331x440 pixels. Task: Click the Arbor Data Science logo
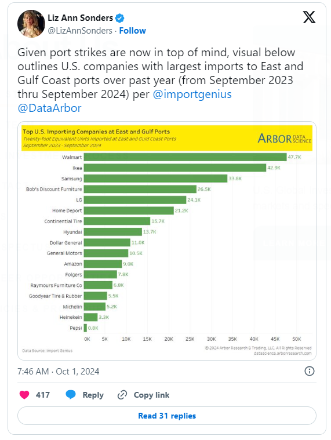(x=284, y=139)
